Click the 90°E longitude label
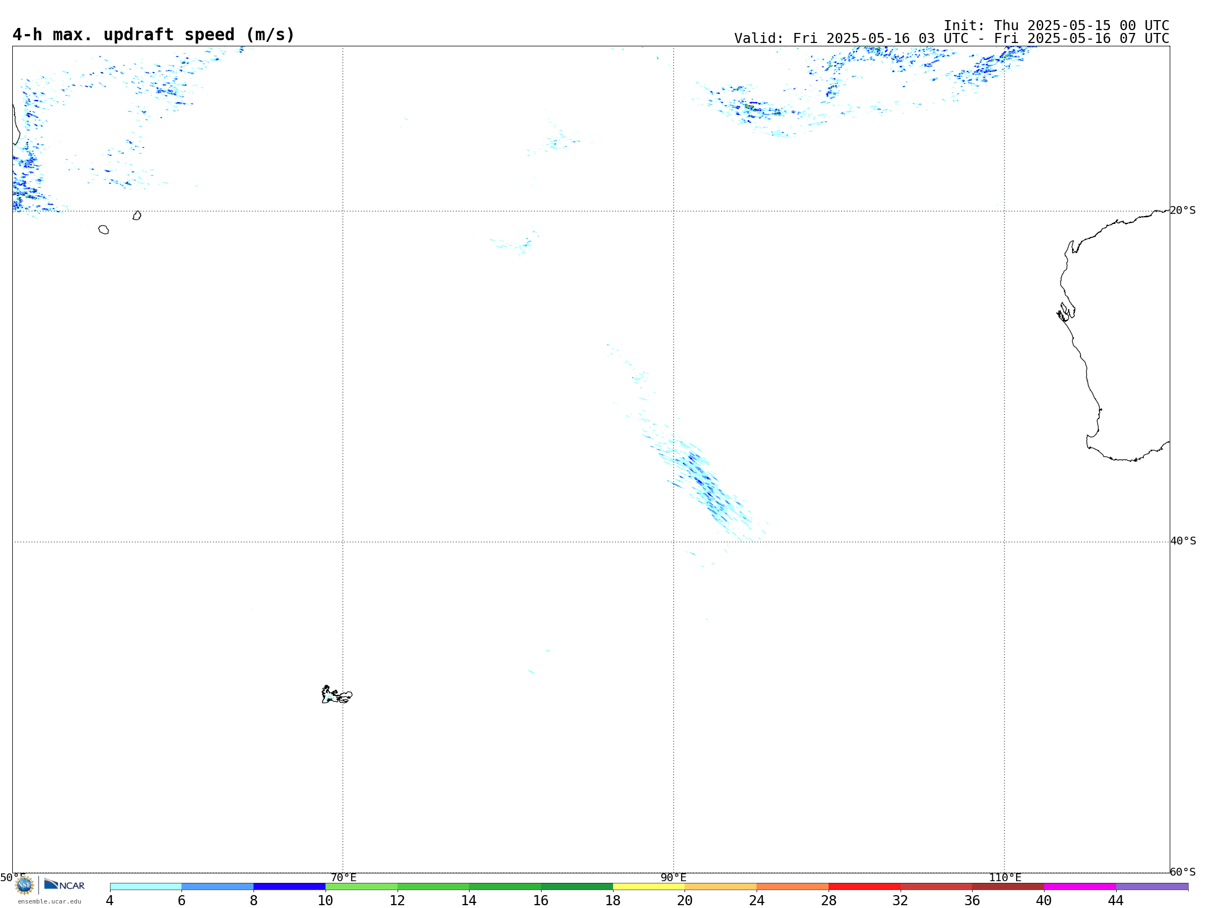The width and height of the screenshot is (1206, 908). pos(674,877)
